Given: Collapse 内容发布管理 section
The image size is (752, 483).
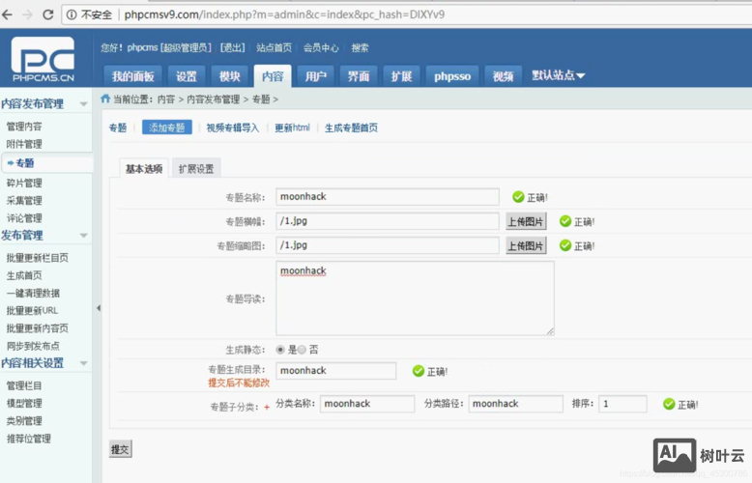Looking at the screenshot, I should 83,104.
